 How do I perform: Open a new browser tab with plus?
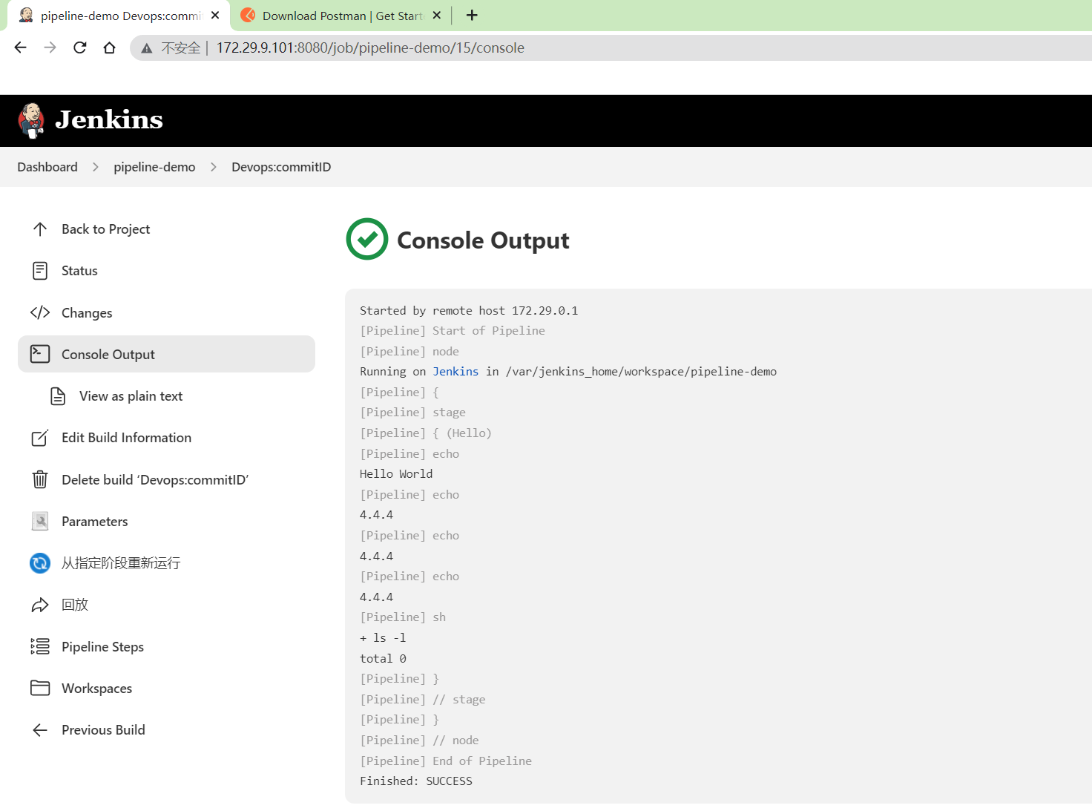pos(472,15)
